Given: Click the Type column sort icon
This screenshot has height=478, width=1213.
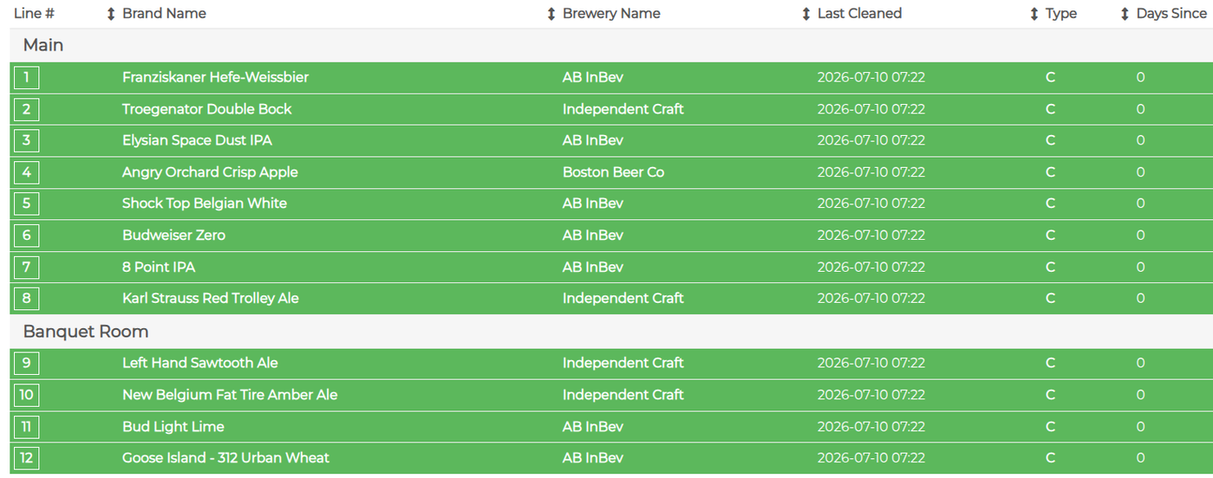Looking at the screenshot, I should click(1034, 14).
